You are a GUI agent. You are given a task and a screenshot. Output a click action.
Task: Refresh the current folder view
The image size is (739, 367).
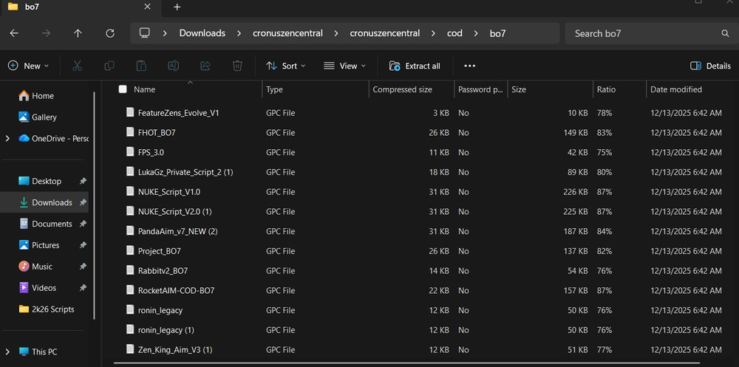110,33
